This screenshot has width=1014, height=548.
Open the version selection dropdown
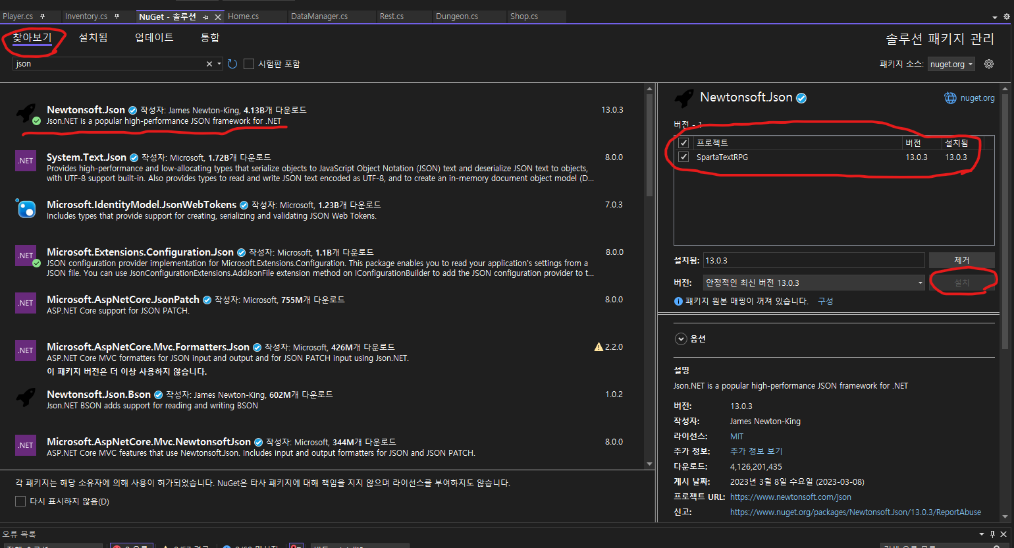click(814, 283)
